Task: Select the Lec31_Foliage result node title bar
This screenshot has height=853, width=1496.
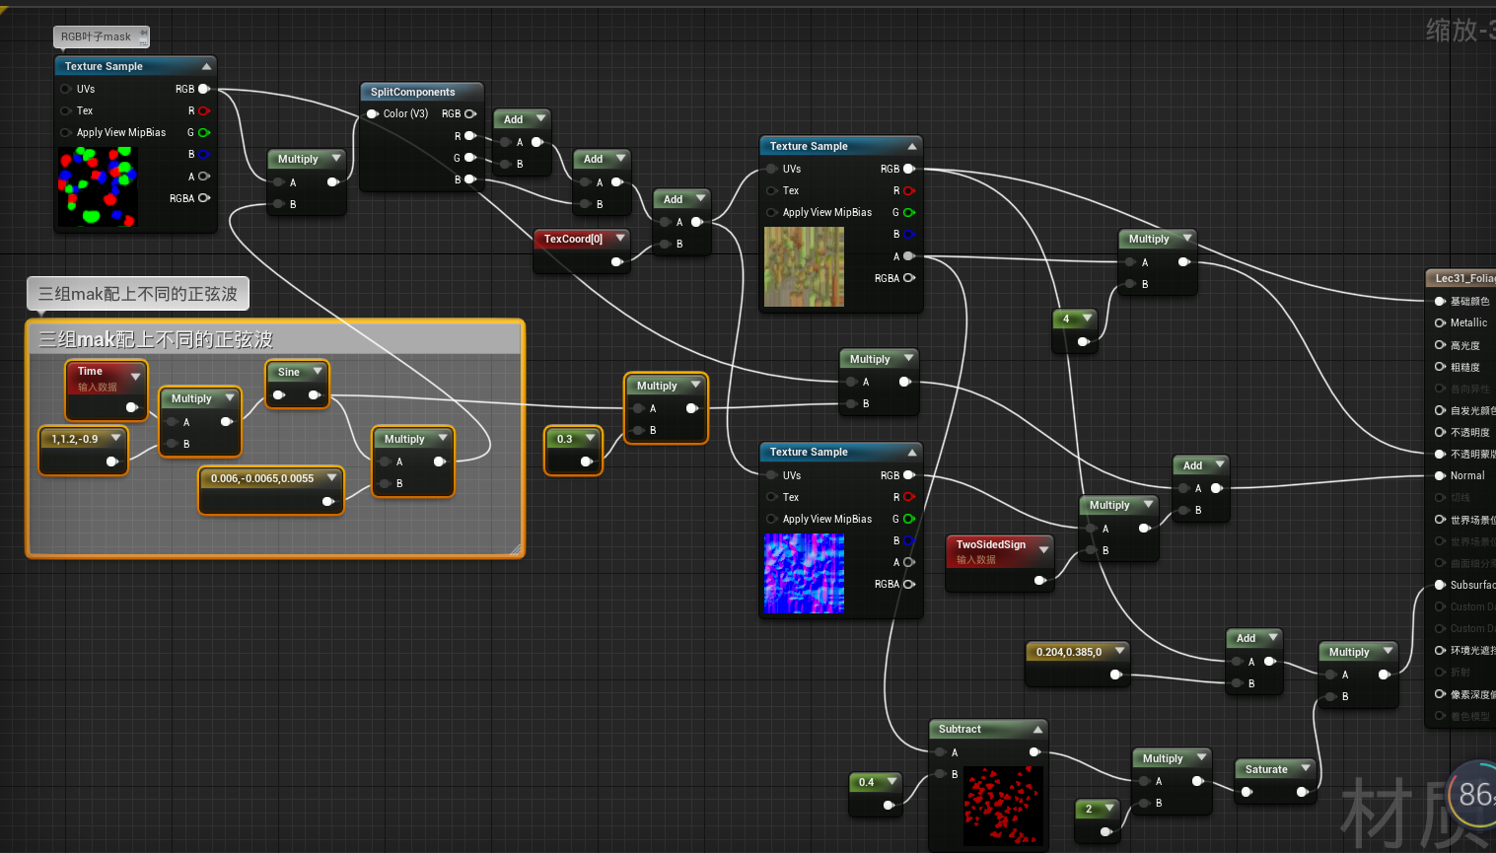Action: click(x=1461, y=277)
